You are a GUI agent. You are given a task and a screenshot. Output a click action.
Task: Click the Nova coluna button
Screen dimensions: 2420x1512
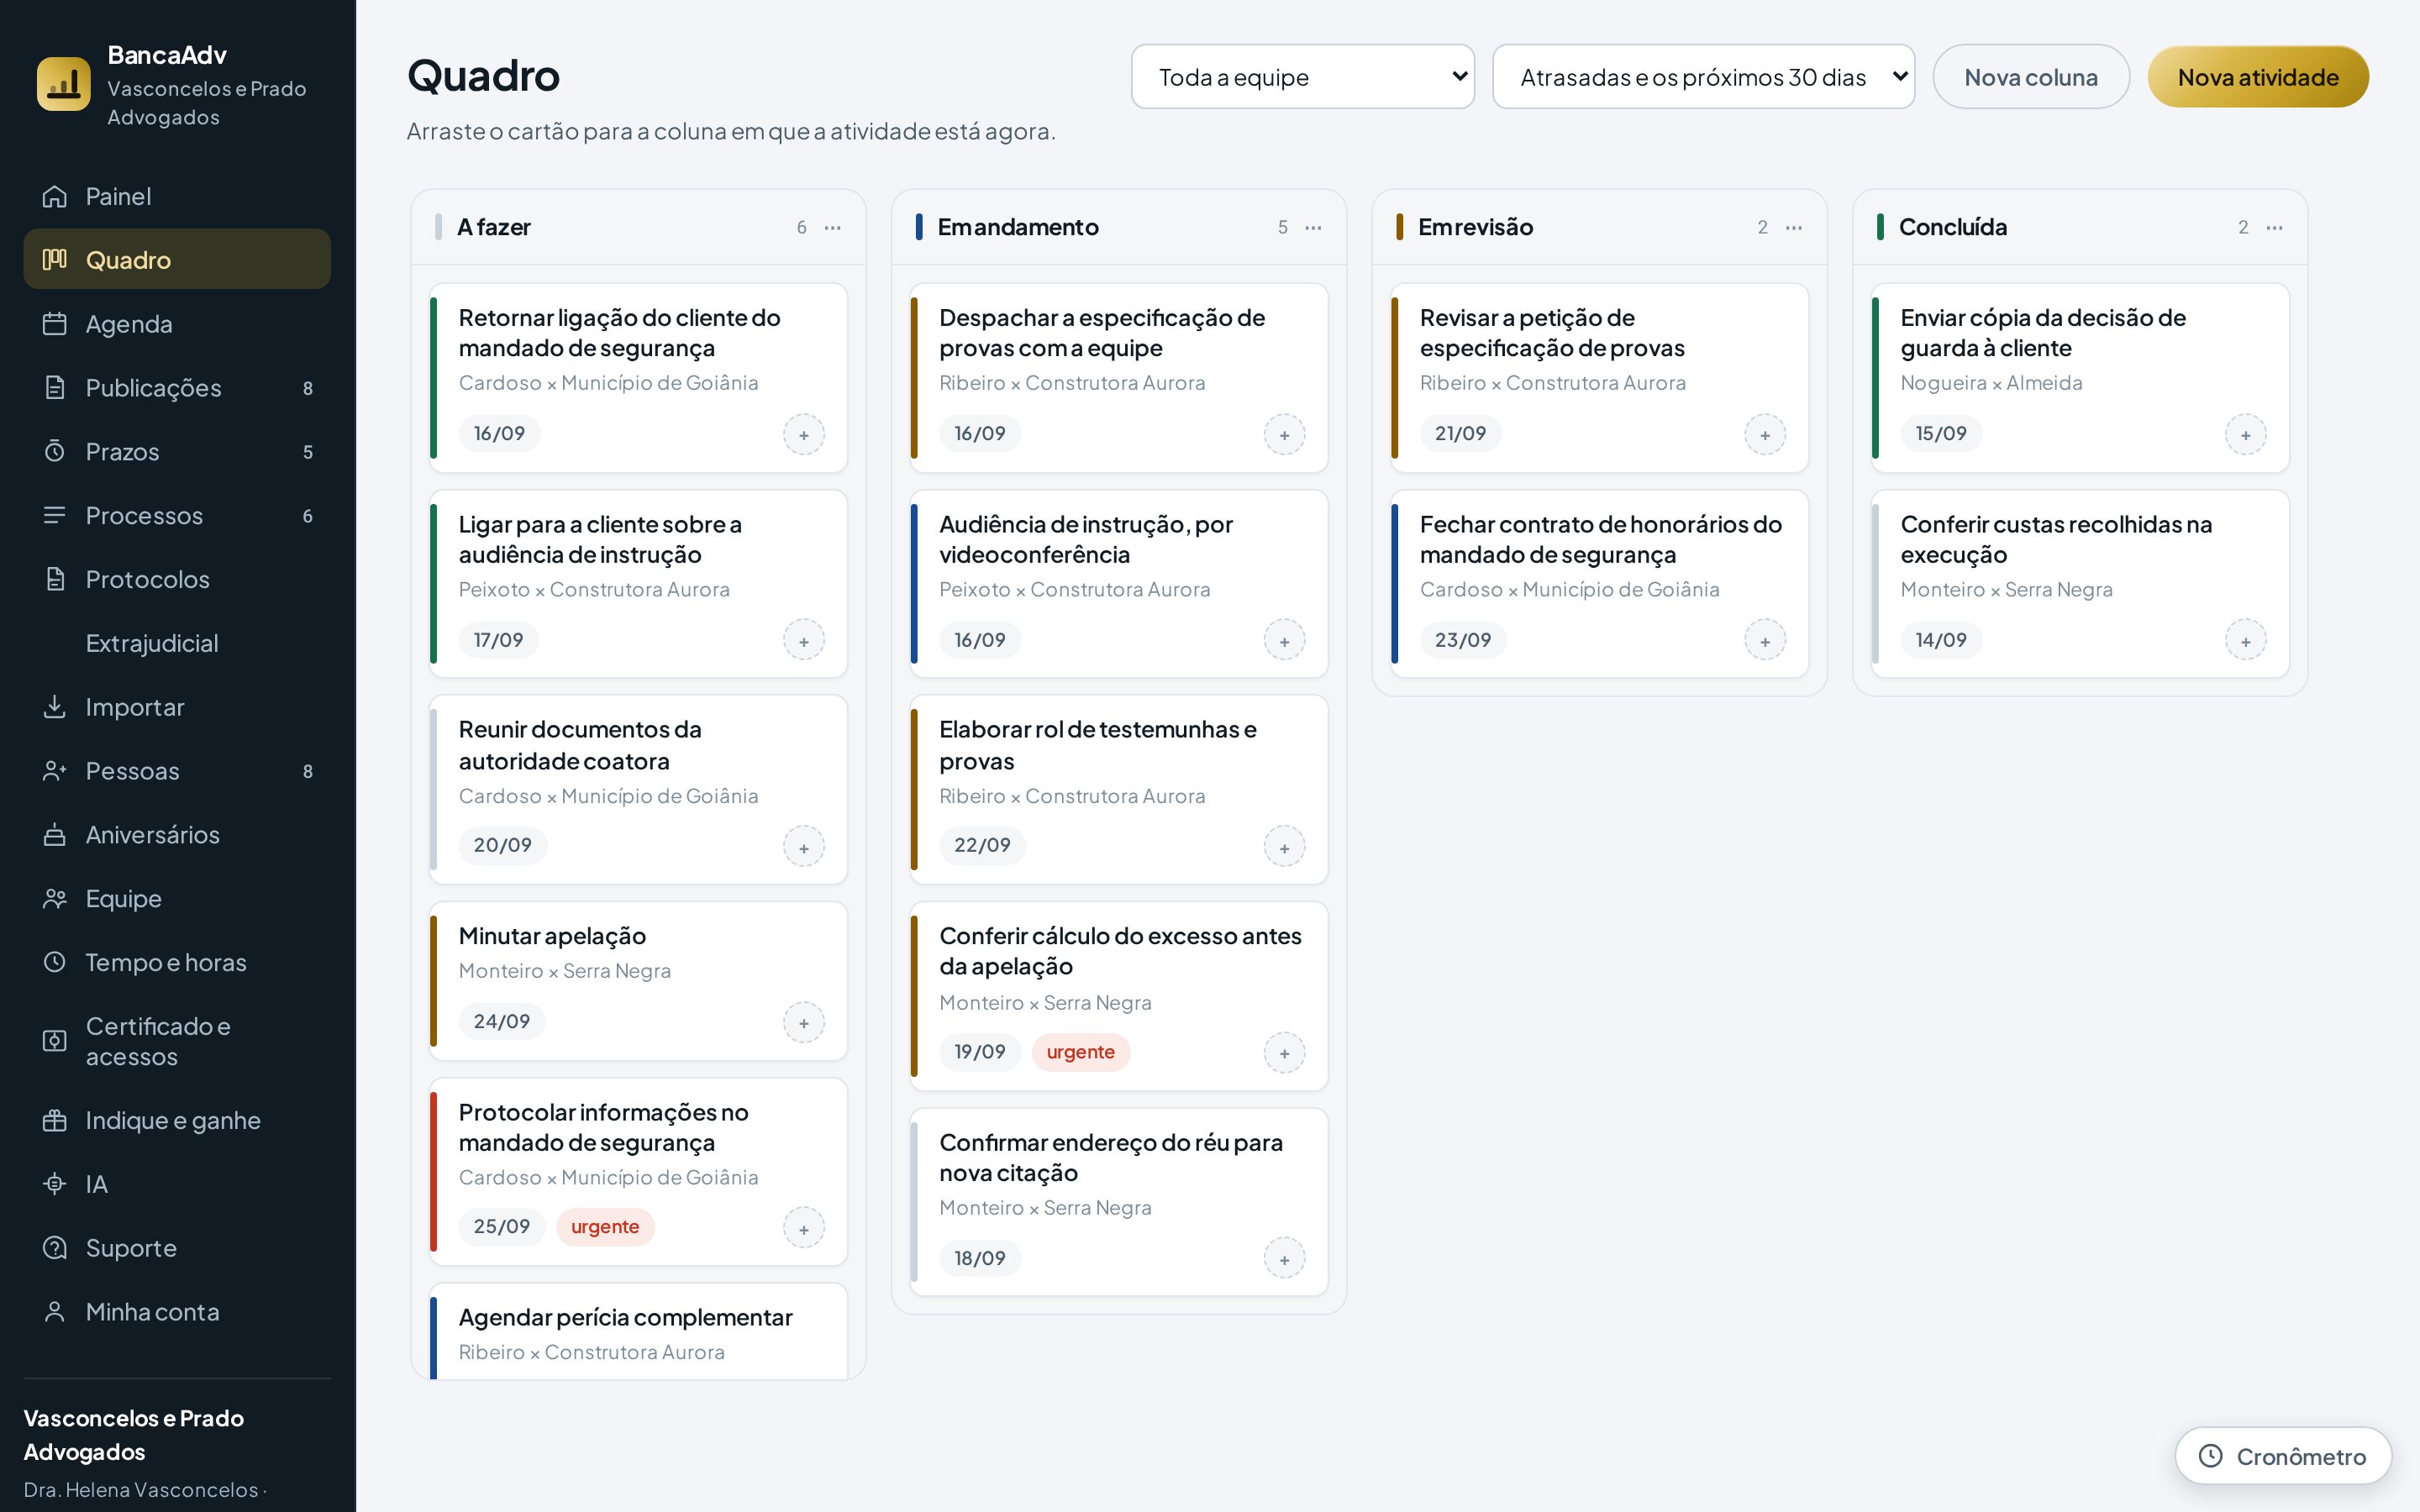[2031, 77]
